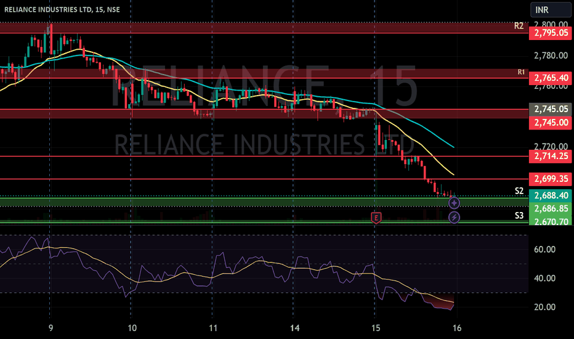Select the 2,714.25 price label
Screen dimensions: 574x339
click(x=551, y=156)
